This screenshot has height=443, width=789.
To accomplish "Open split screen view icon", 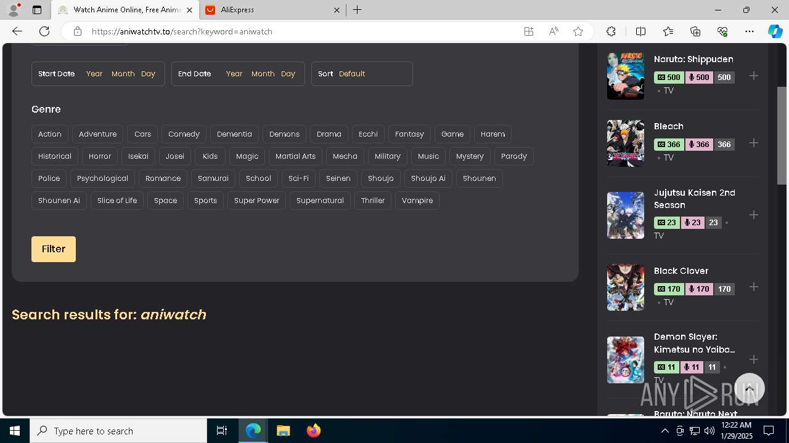I will click(x=640, y=31).
